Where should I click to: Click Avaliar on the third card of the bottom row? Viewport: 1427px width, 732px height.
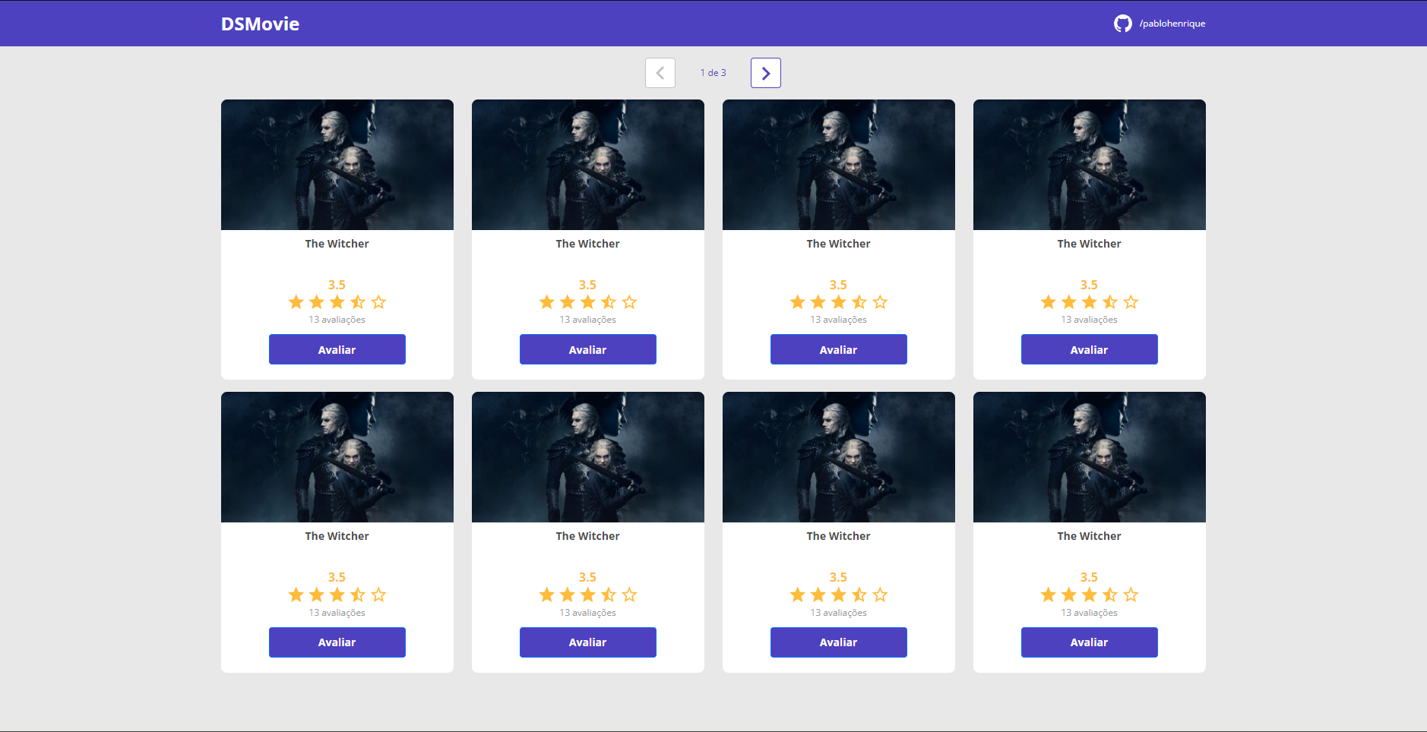point(838,642)
